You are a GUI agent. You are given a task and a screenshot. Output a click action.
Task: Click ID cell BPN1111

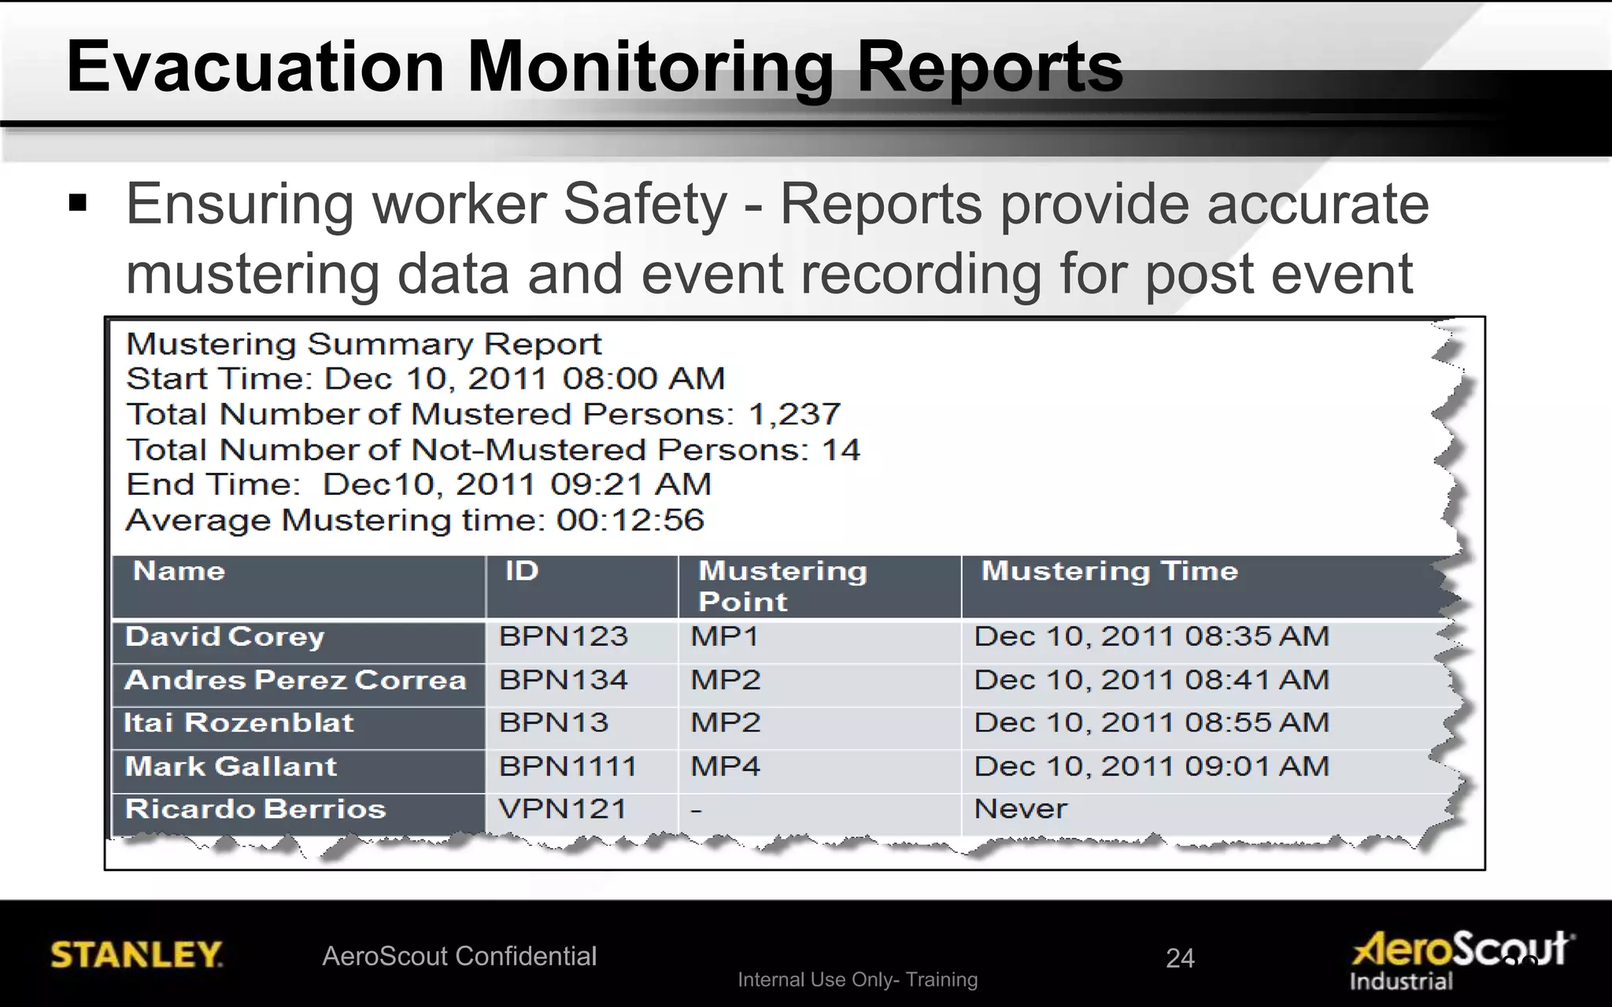tap(582, 771)
